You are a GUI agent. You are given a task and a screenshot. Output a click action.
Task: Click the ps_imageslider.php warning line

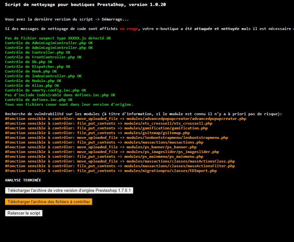click(x=112, y=152)
